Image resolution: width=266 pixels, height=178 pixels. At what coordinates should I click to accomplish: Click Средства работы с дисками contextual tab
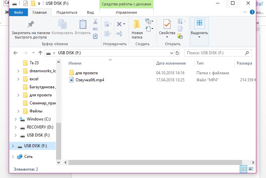pos(126,4)
